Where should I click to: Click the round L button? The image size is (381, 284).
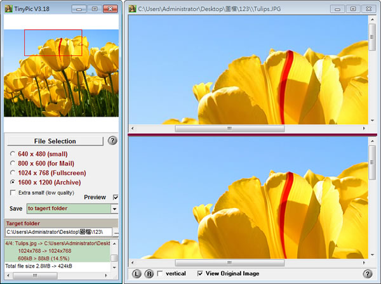(137, 274)
